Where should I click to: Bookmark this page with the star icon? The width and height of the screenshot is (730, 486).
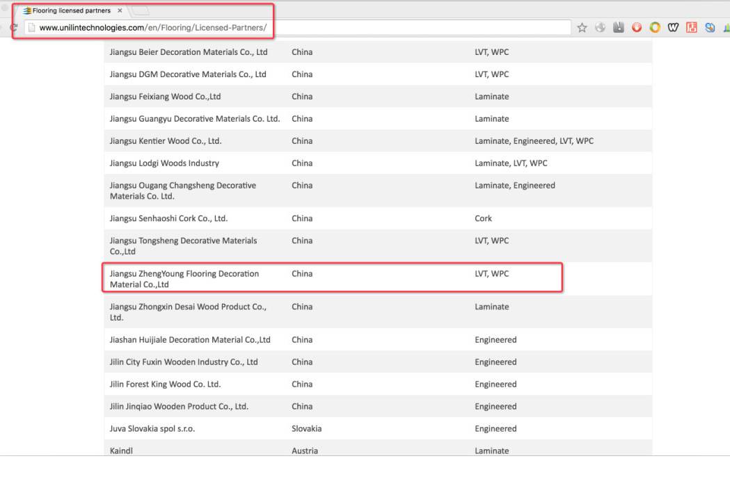tap(582, 28)
